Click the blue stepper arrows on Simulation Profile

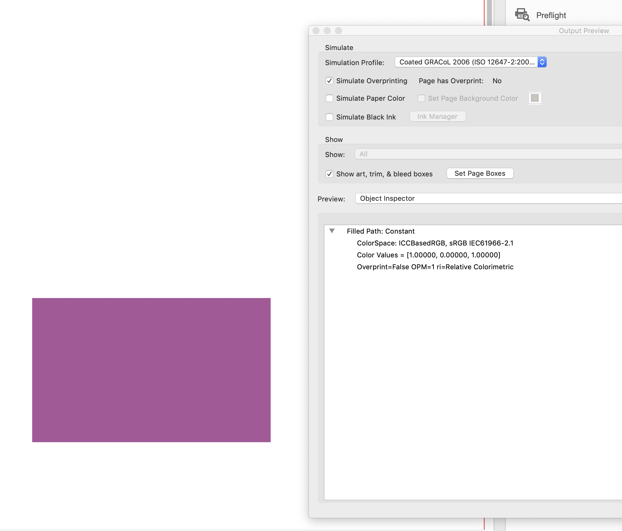click(542, 62)
